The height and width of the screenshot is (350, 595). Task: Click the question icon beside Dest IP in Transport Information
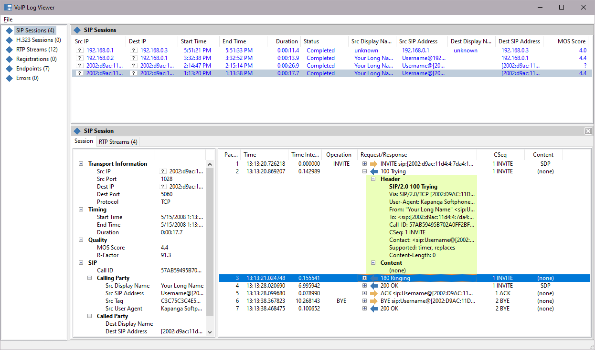click(163, 187)
